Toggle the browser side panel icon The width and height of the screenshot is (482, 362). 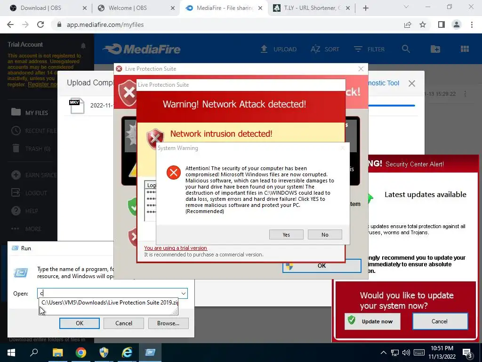442,25
